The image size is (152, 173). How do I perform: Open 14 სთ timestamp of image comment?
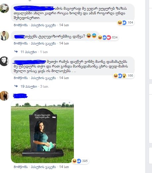(64, 167)
